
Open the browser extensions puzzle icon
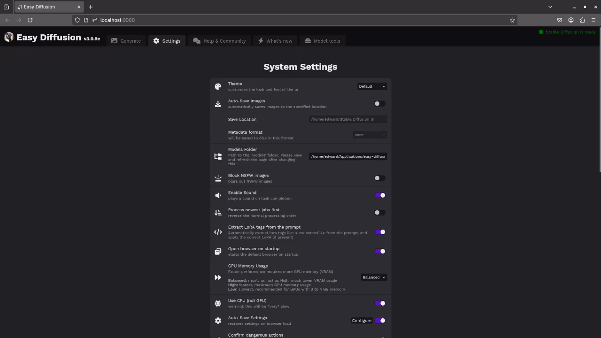coord(582,20)
